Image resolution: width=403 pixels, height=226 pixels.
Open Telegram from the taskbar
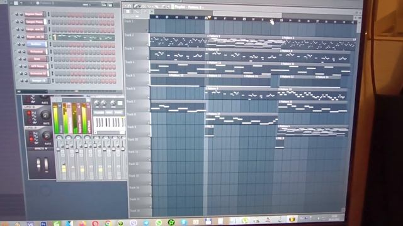(x=146, y=223)
